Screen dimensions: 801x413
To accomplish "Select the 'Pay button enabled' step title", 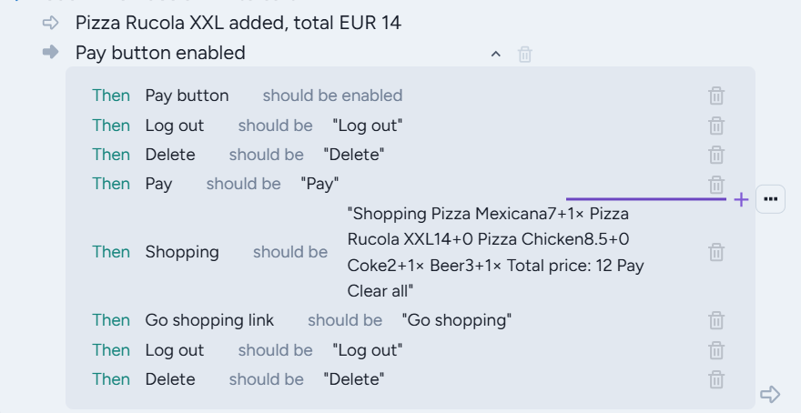I will tap(160, 53).
